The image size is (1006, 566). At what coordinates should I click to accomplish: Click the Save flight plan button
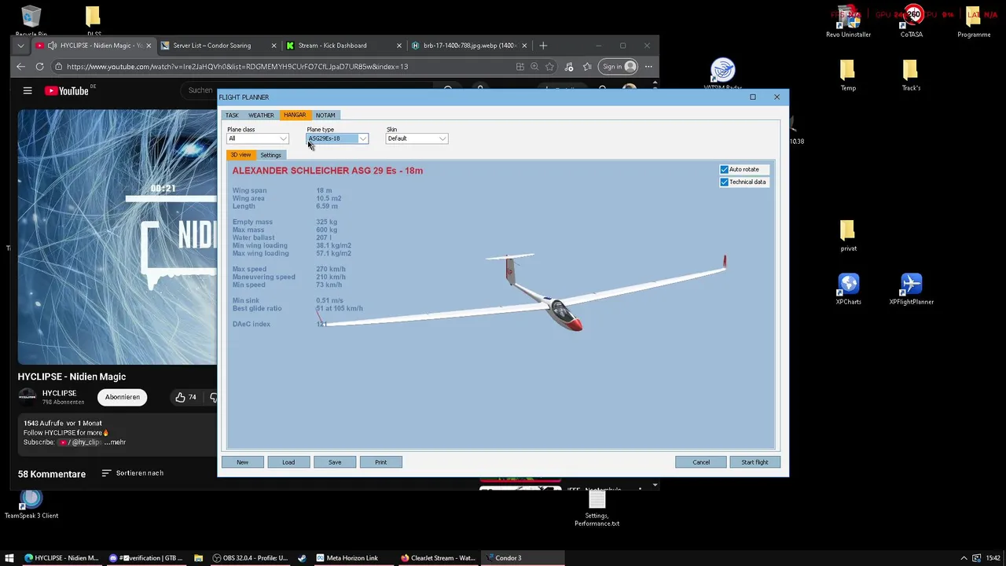click(x=335, y=462)
